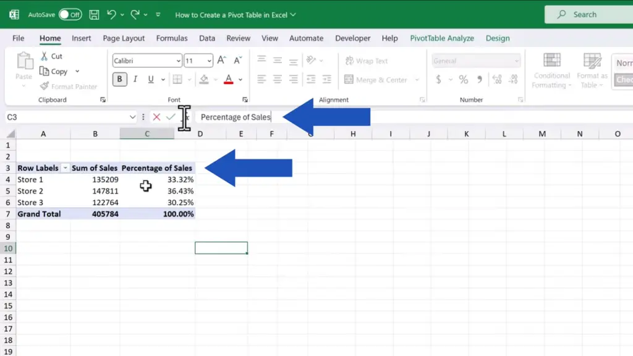Cancel the formula bar entry
Screen dimensions: 633x356
pyautogui.click(x=156, y=117)
